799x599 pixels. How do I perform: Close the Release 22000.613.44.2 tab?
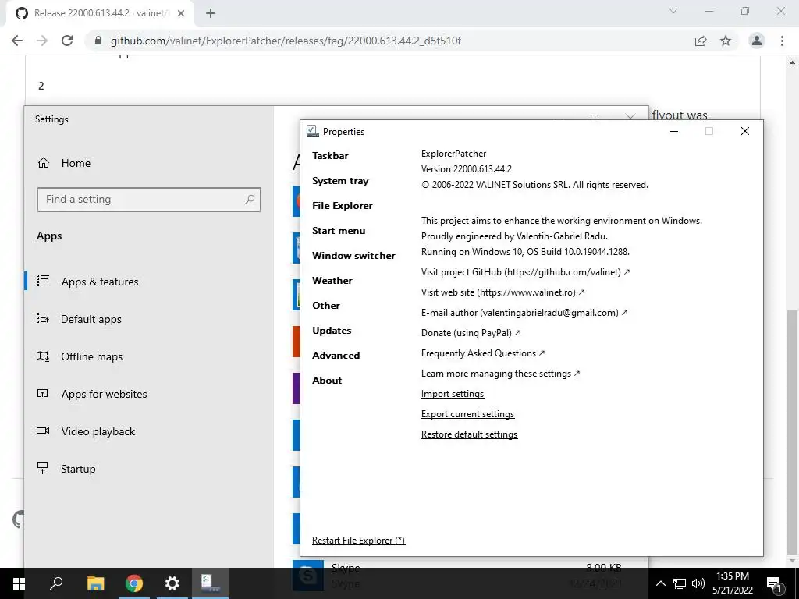(x=181, y=14)
